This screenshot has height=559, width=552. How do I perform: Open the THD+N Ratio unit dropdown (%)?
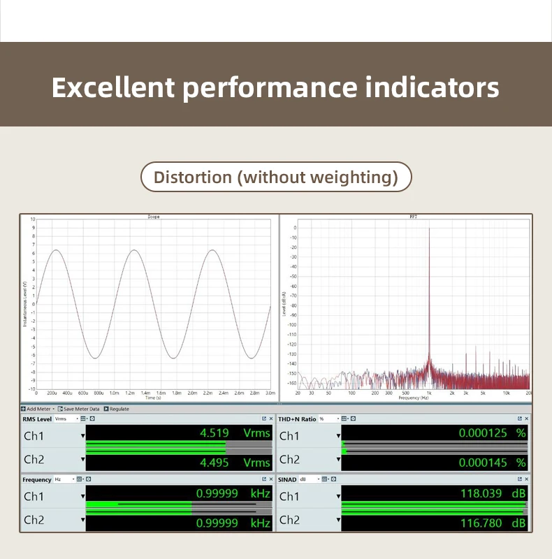tap(329, 419)
